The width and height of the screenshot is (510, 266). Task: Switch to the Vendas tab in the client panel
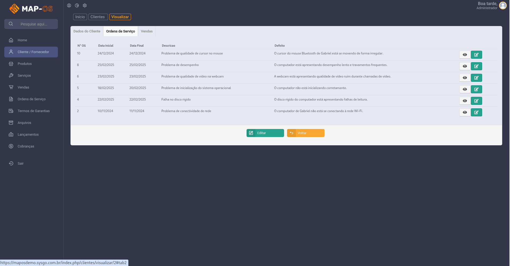click(x=147, y=31)
